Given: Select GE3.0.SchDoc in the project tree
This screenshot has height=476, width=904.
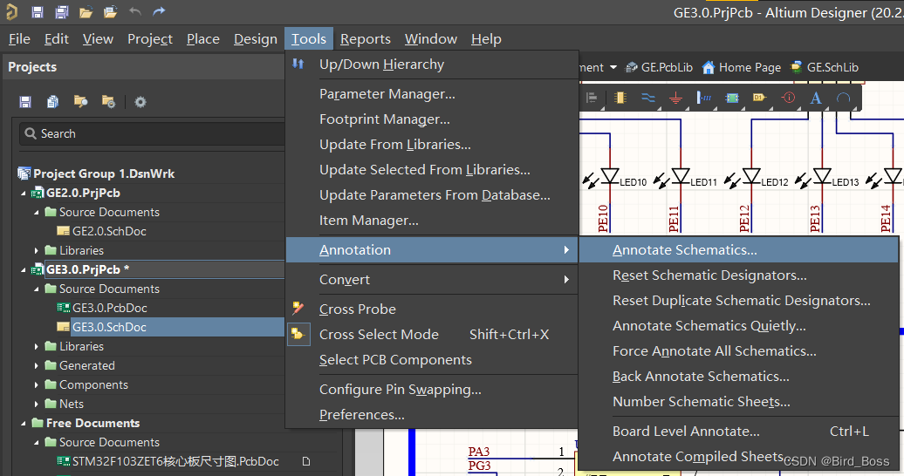Looking at the screenshot, I should click(109, 327).
